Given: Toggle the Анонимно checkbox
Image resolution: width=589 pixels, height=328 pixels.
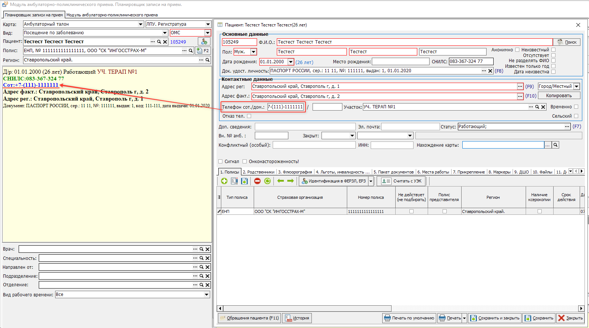Looking at the screenshot, I should (517, 50).
